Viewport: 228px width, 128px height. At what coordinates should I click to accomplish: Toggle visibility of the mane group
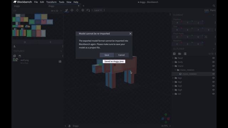click(213, 66)
